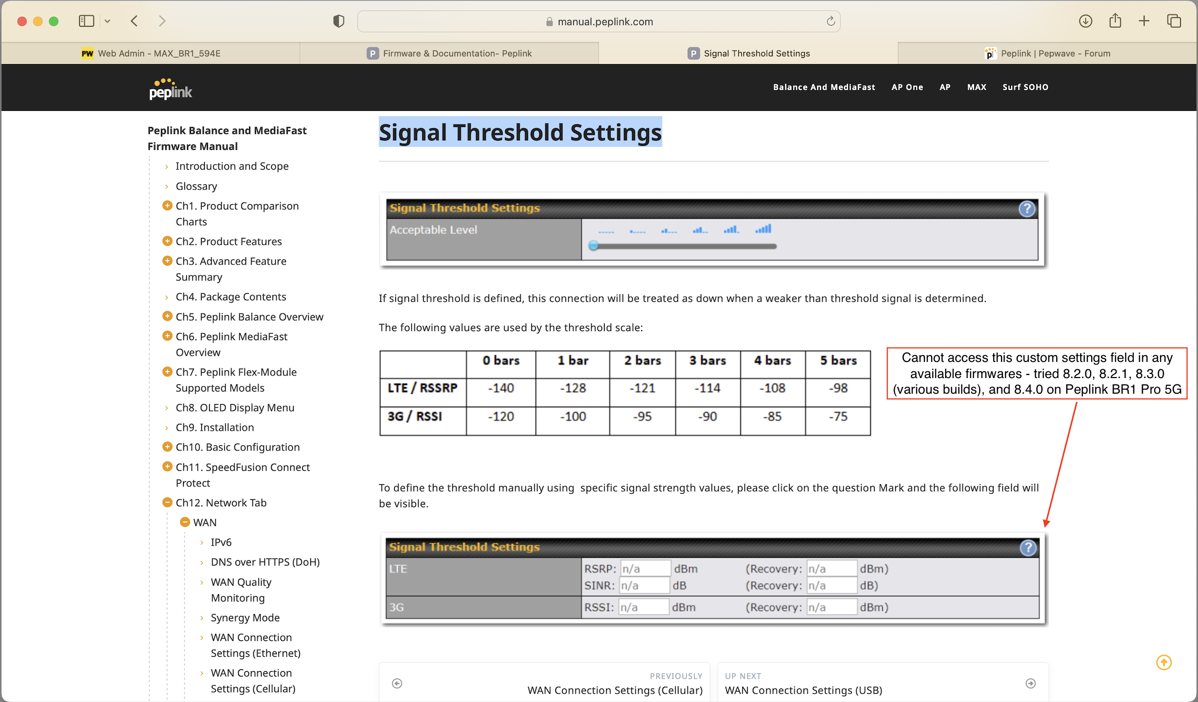The image size is (1198, 702).
Task: Click the address bar showing manual.peplink.com
Action: click(x=605, y=21)
